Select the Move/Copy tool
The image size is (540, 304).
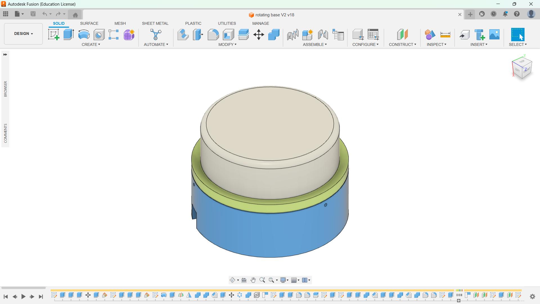(258, 35)
